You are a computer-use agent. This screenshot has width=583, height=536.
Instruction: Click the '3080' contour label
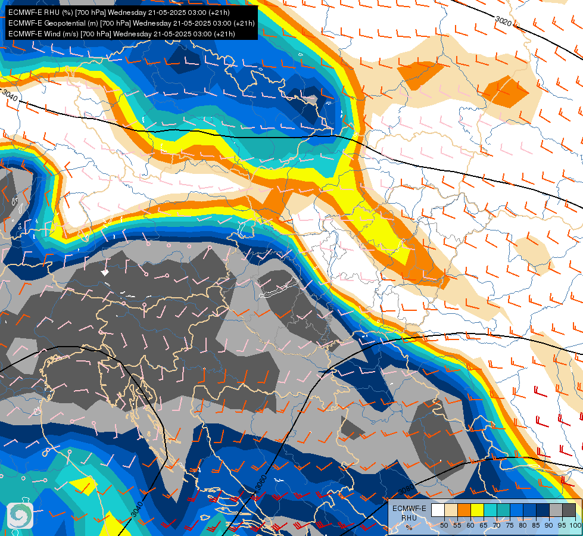(x=406, y=490)
